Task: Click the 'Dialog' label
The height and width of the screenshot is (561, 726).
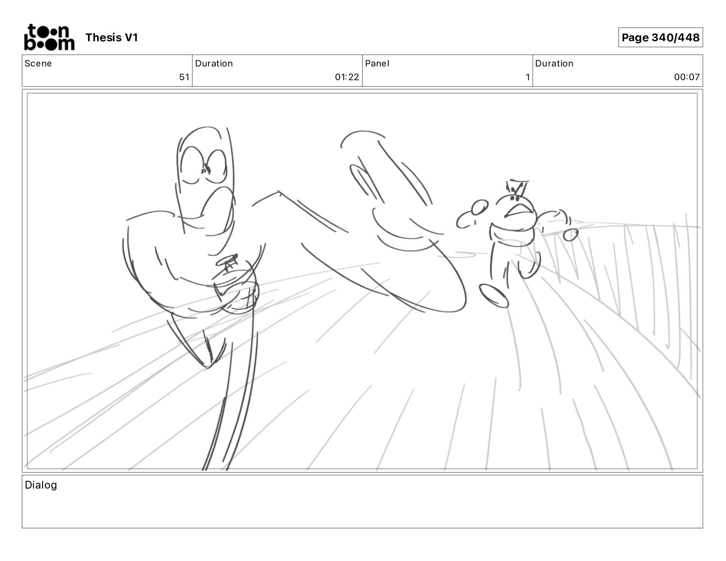Action: pos(41,485)
